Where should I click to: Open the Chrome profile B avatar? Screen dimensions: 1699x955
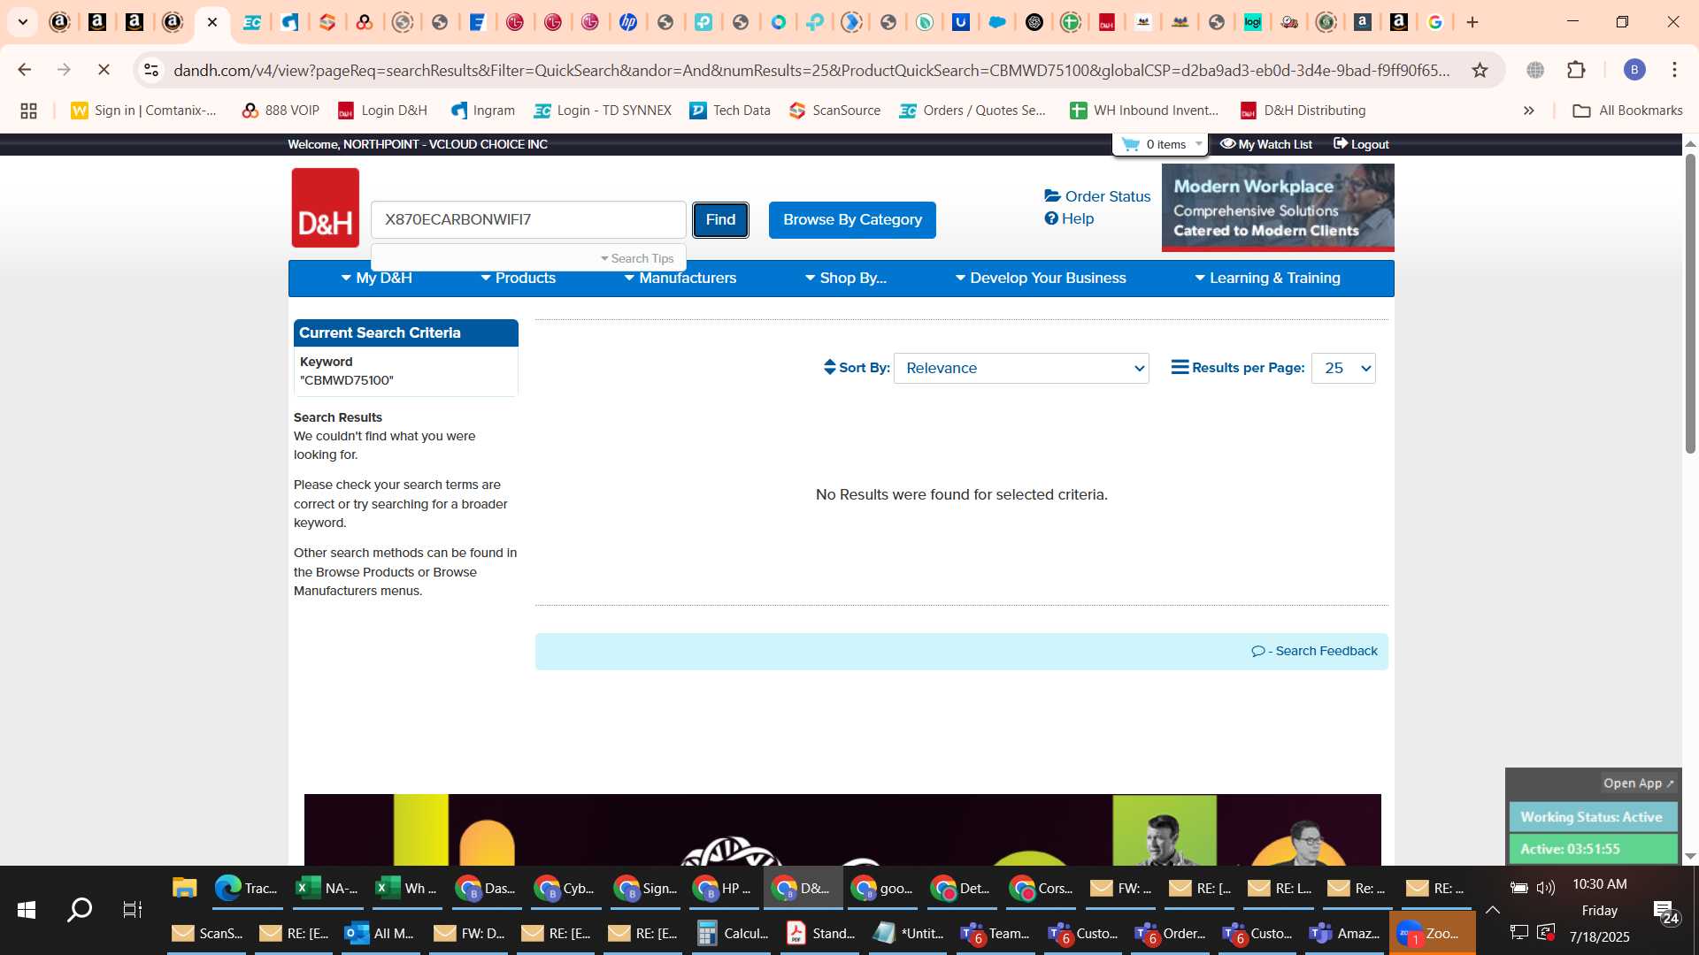click(x=1634, y=70)
